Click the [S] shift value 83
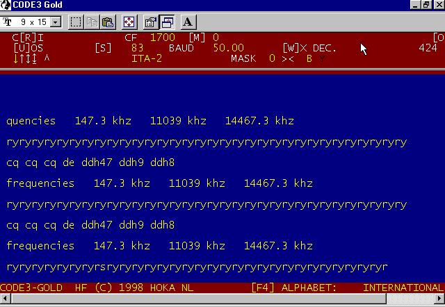 (x=137, y=48)
